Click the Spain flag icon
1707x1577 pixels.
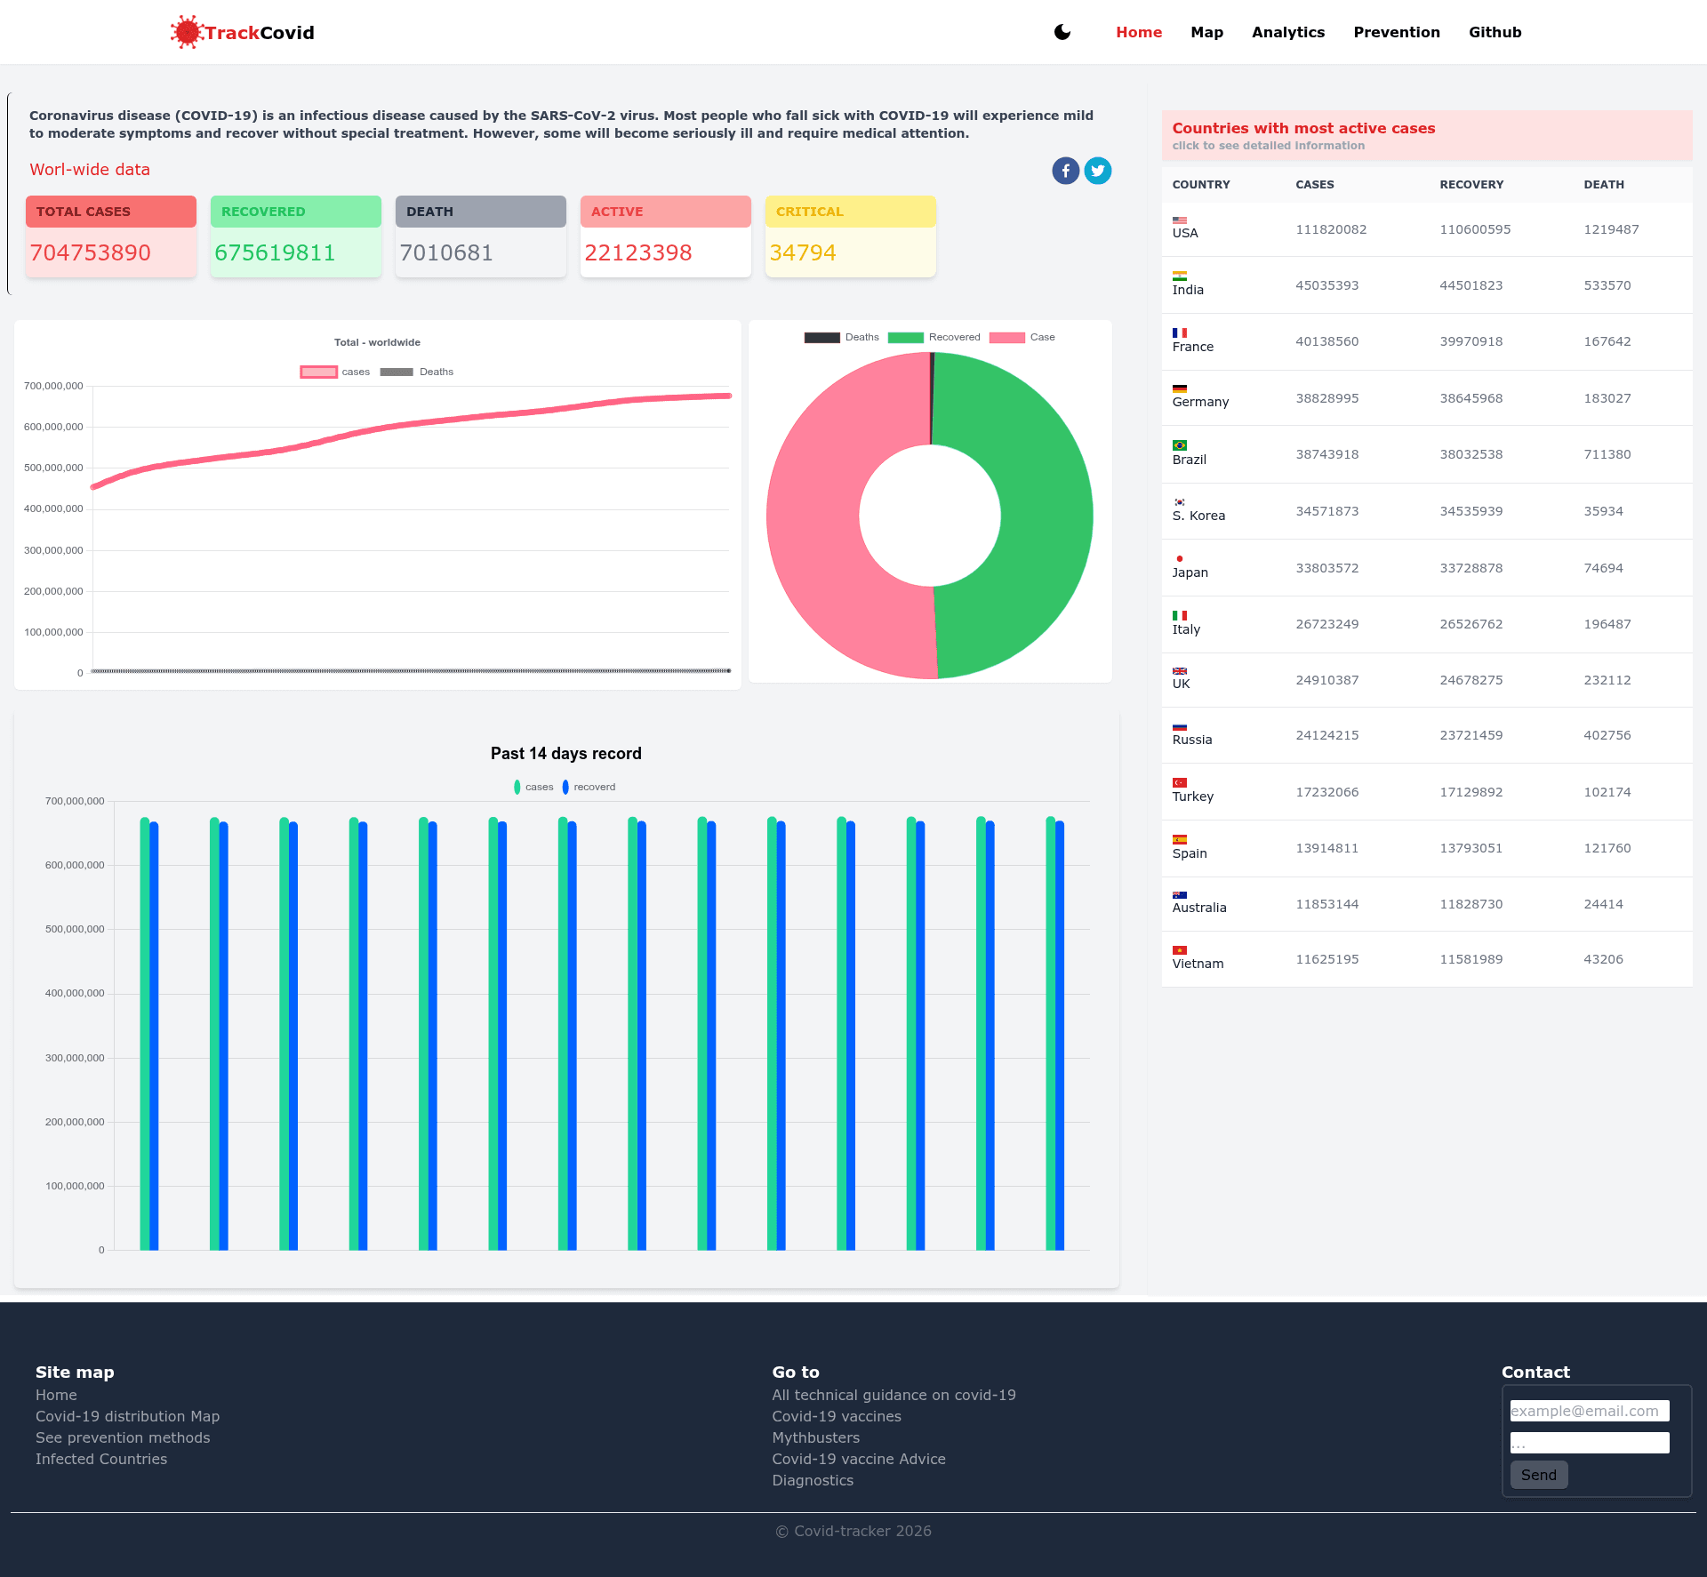1180,840
